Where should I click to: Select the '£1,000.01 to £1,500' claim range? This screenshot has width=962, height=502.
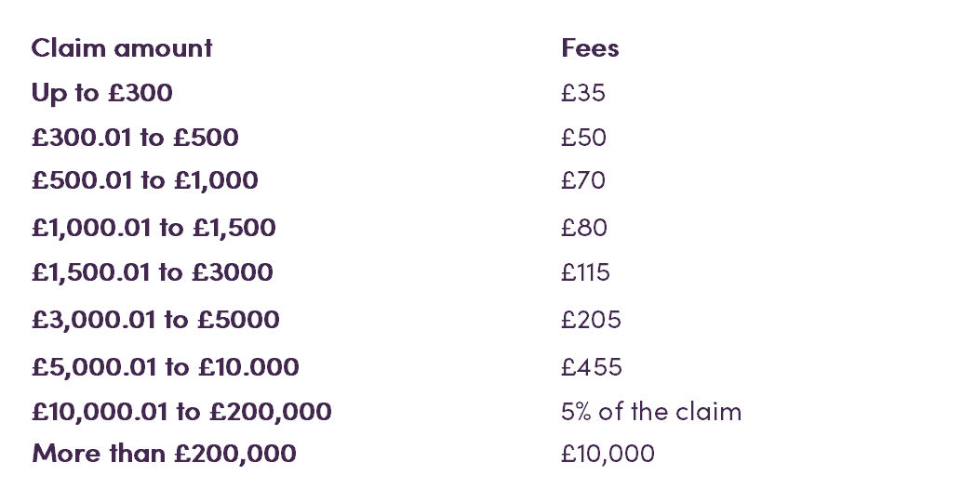tap(154, 228)
